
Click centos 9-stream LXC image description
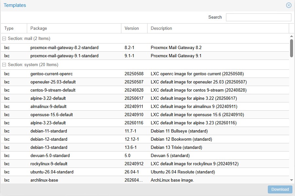[199, 90]
